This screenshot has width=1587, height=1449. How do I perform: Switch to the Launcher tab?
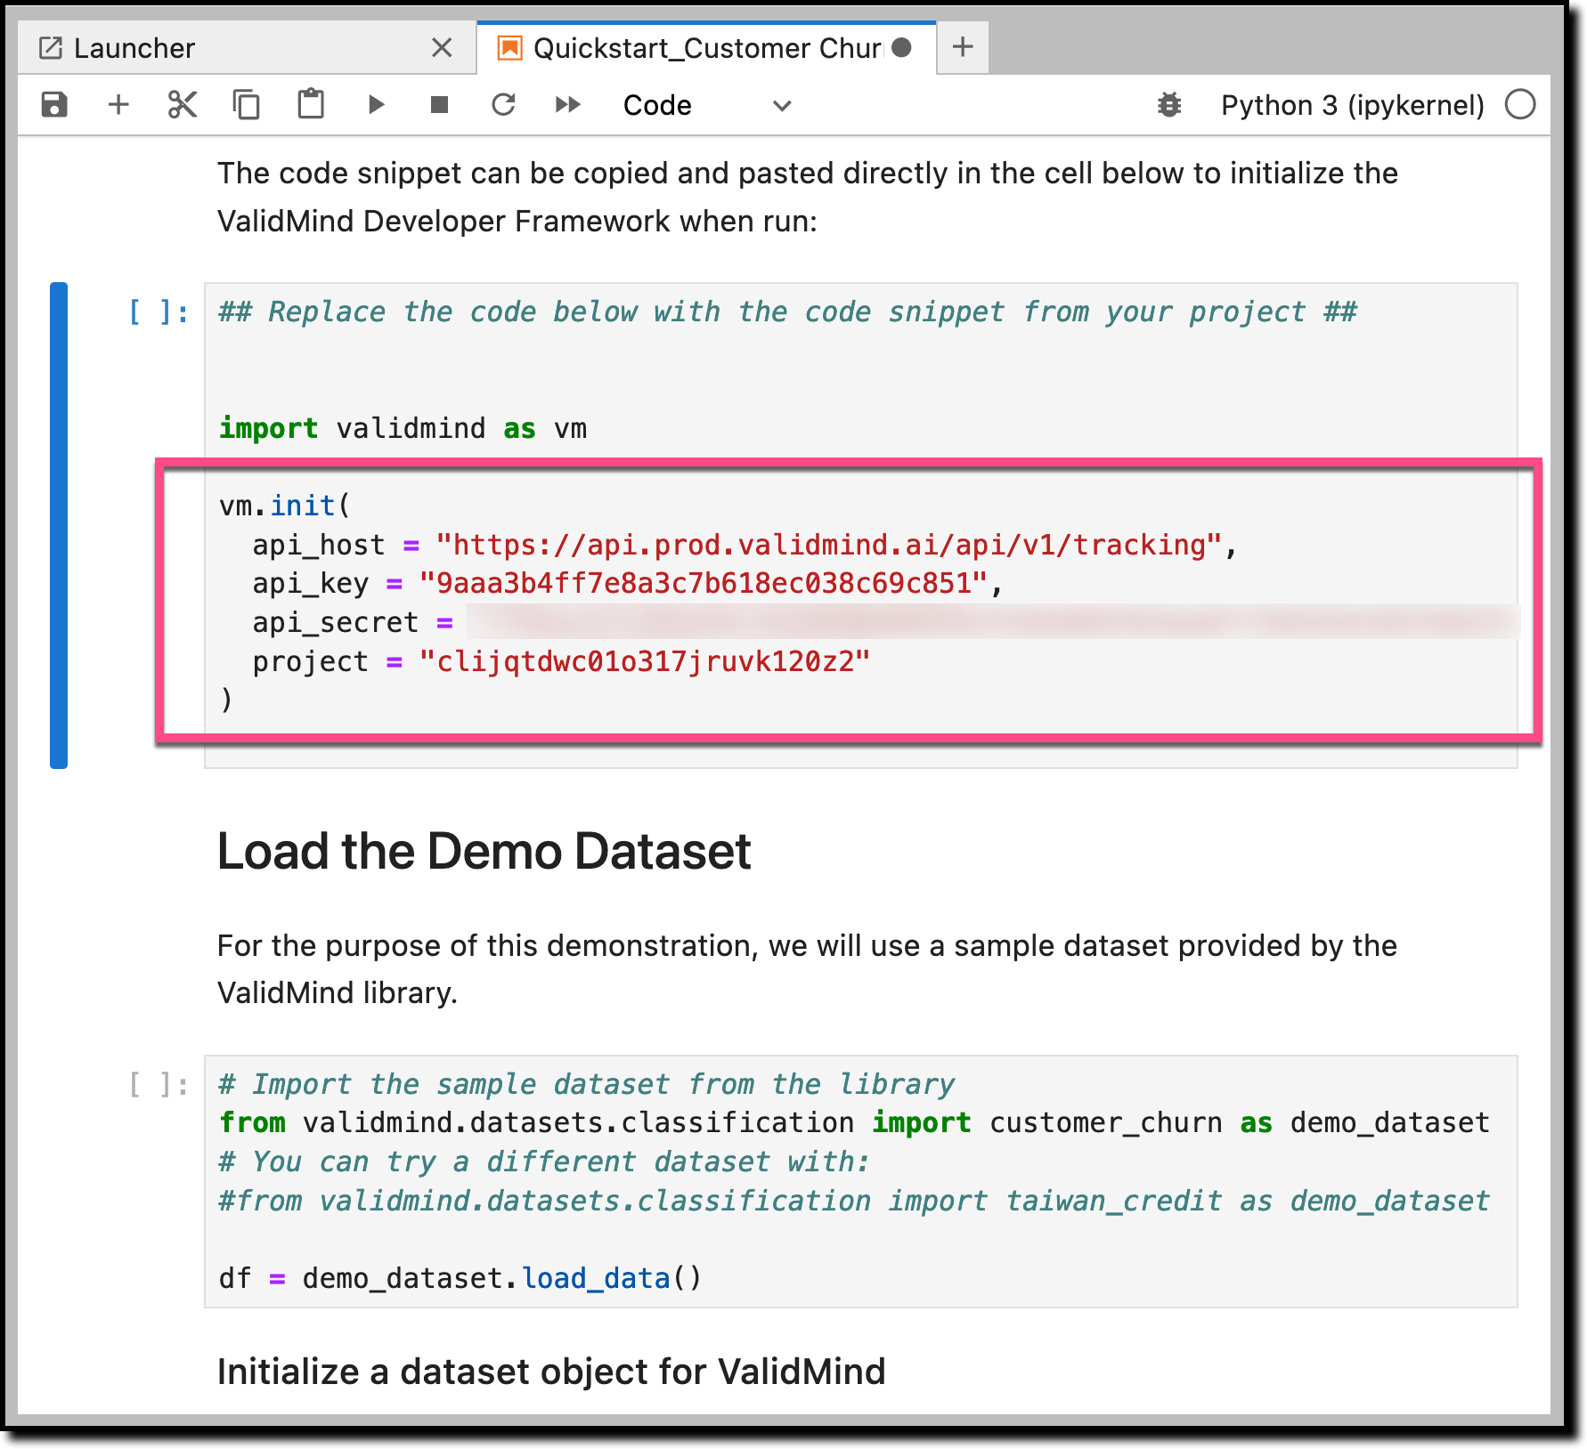pos(134,48)
